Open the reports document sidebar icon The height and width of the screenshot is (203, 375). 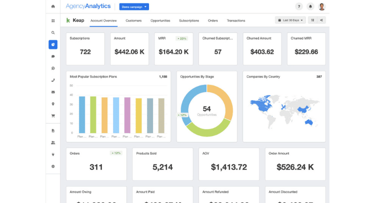[53, 131]
